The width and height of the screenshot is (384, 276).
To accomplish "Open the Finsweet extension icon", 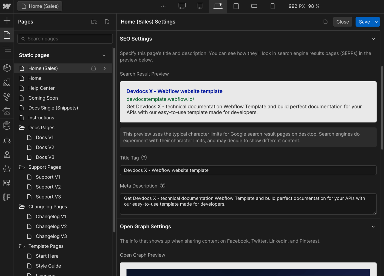I will click(x=7, y=197).
